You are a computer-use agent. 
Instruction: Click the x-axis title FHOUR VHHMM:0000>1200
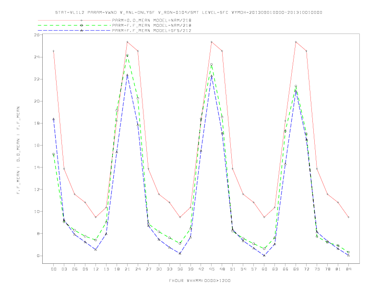(200, 281)
